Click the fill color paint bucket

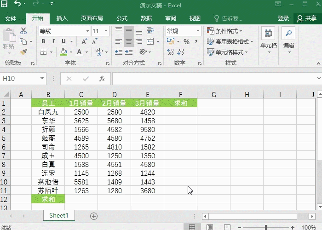[63, 52]
